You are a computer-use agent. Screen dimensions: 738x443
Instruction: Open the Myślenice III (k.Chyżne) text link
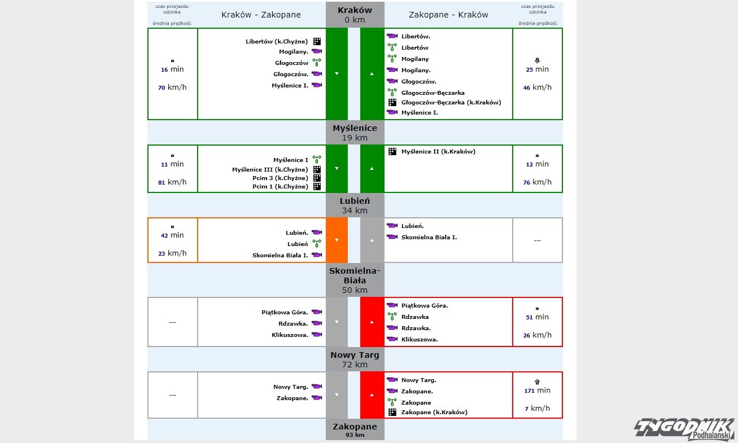[x=270, y=169]
